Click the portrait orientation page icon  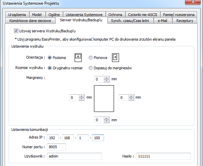coord(115,58)
